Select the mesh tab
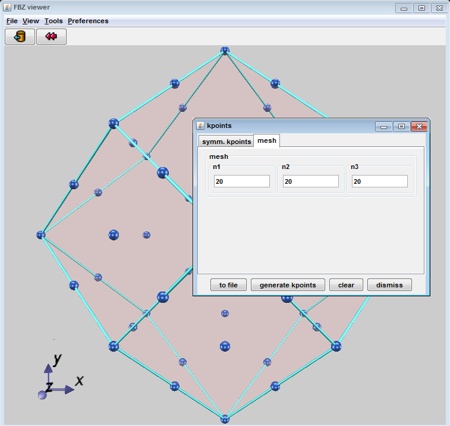450x426 pixels. pyautogui.click(x=267, y=140)
